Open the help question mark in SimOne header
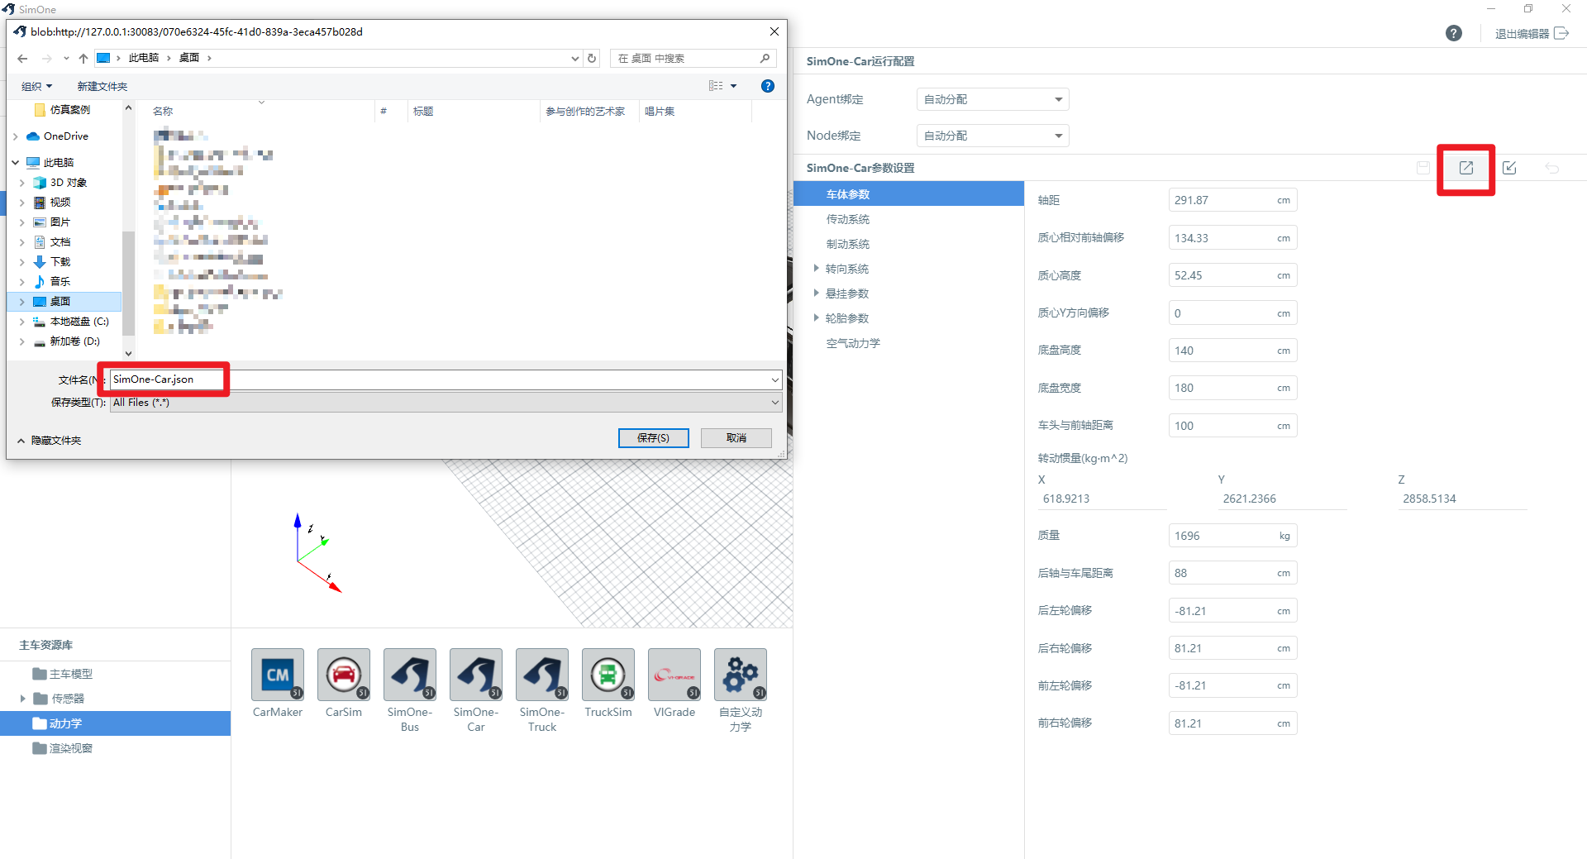Screen dimensions: 1587x859 (1454, 33)
